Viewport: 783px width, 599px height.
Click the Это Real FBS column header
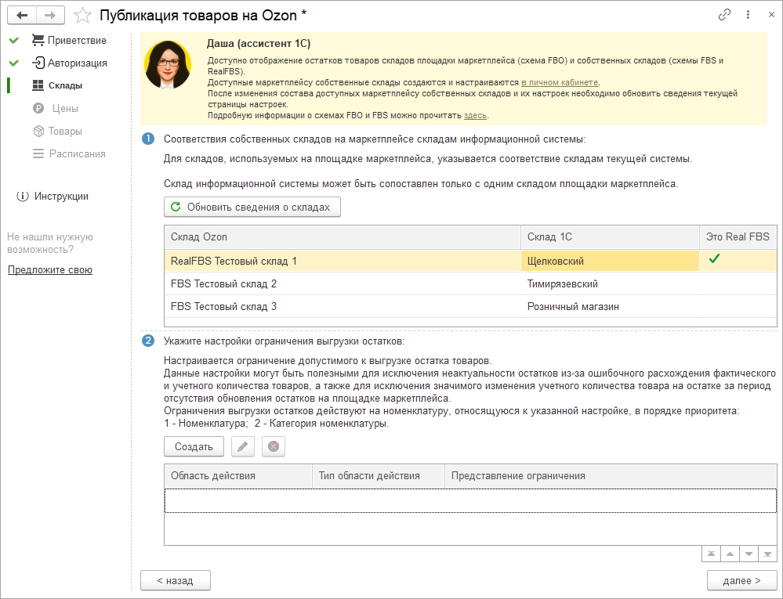click(738, 237)
